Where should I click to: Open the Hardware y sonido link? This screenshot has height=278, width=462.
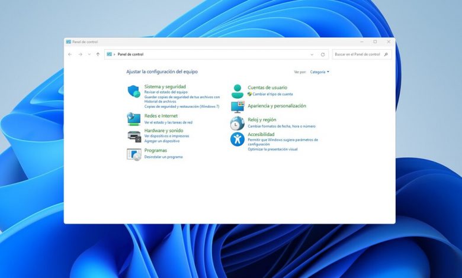tap(164, 130)
